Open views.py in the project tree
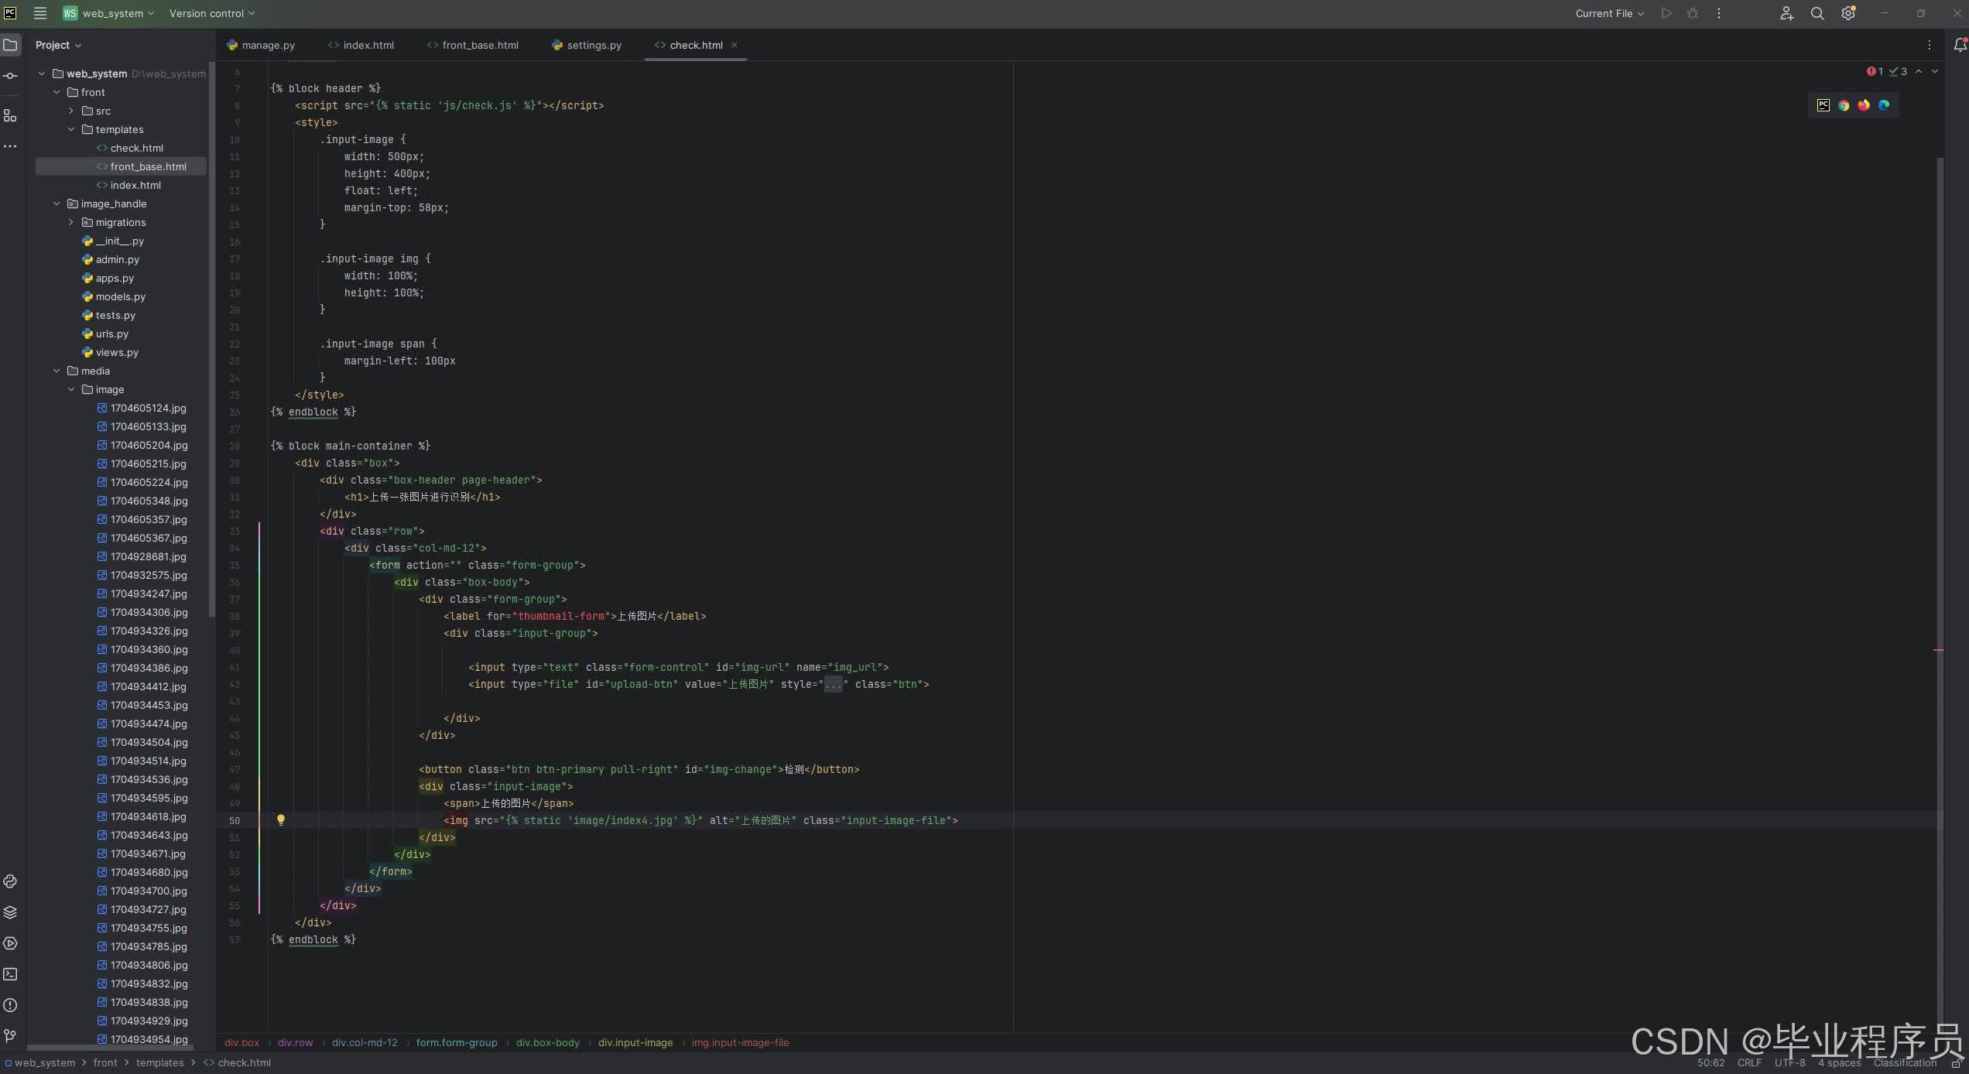1969x1074 pixels. (117, 353)
